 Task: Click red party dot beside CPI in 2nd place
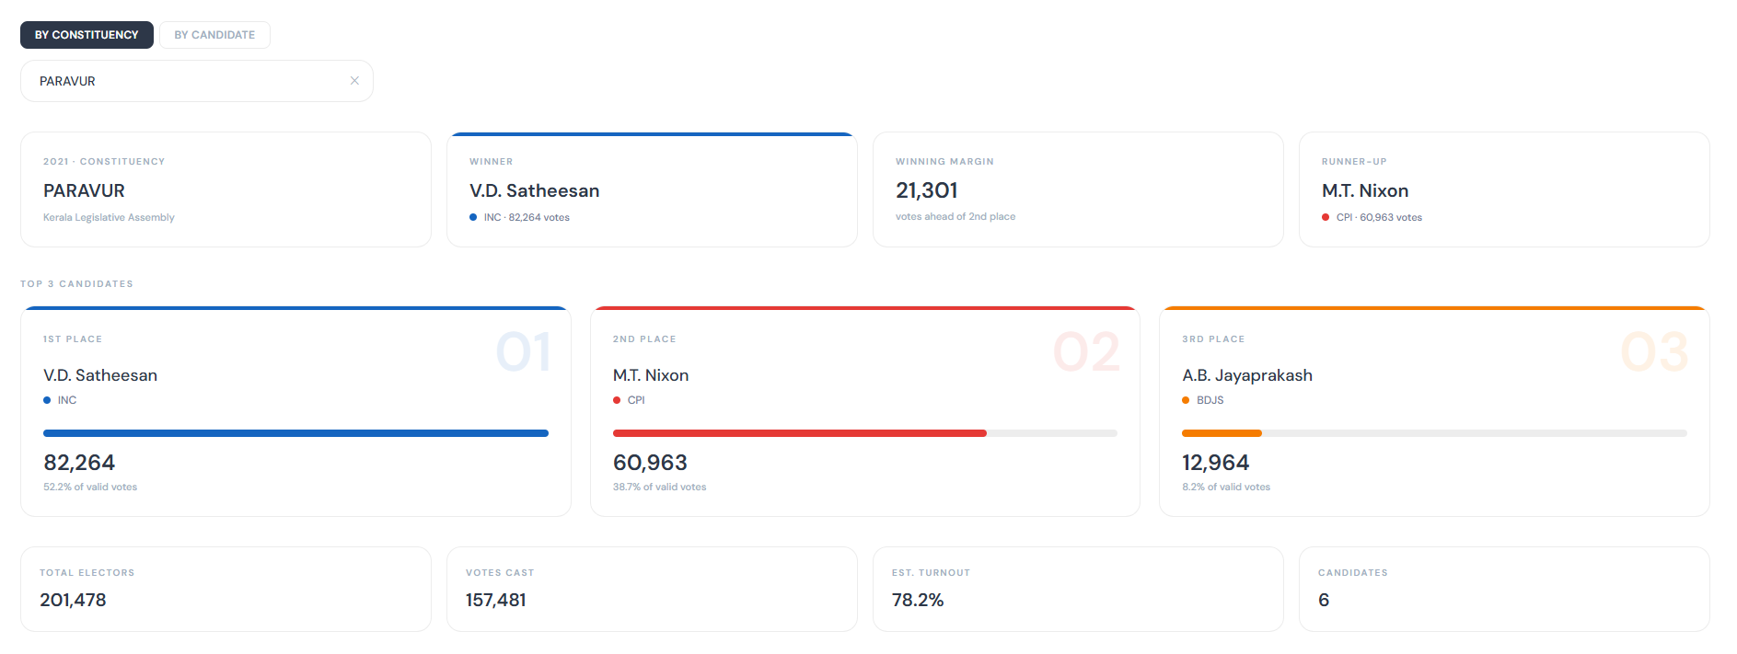pos(617,400)
